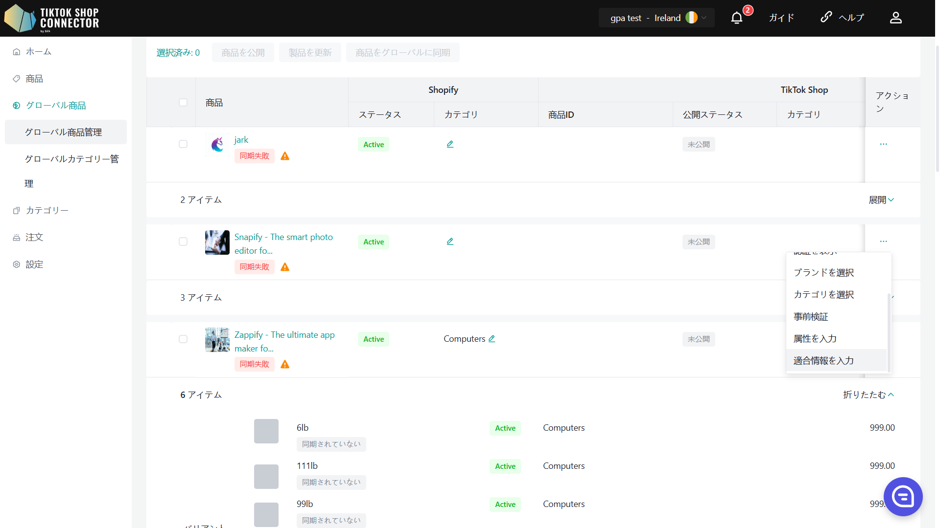The height and width of the screenshot is (528, 940).
Task: Open Home from sidebar icon
Action: click(17, 52)
